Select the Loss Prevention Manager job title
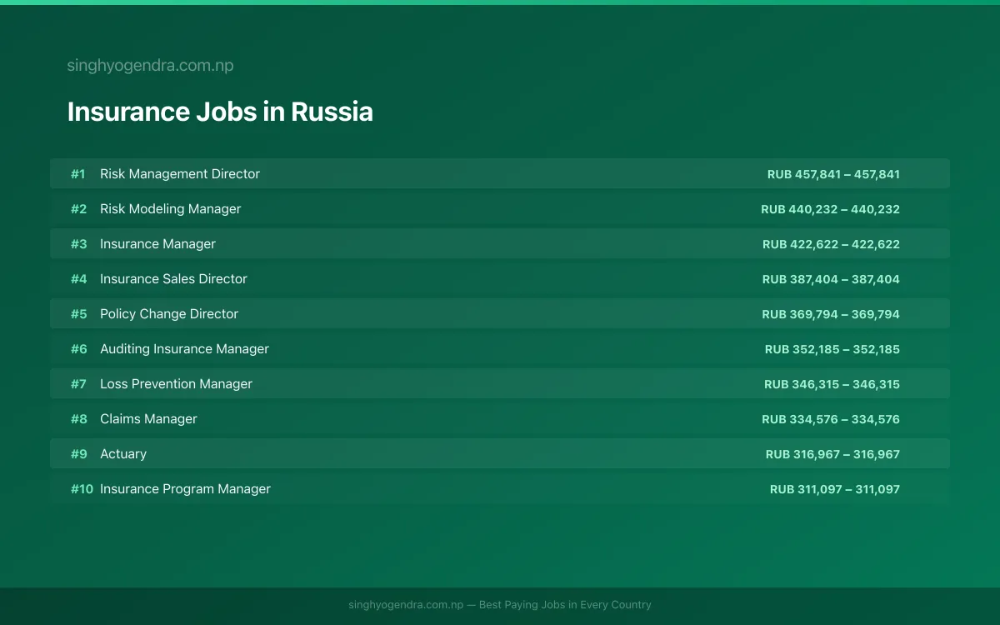The width and height of the screenshot is (1000, 625). coord(176,384)
